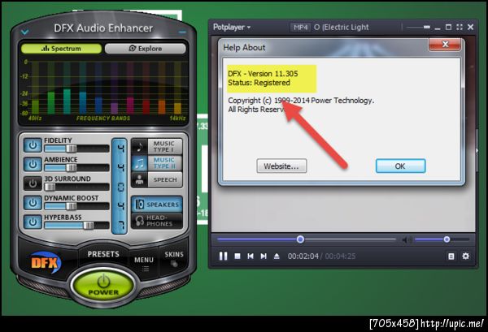Viewport: 488px width, 332px height.
Task: Click the Status: Registered text
Action: [259, 83]
